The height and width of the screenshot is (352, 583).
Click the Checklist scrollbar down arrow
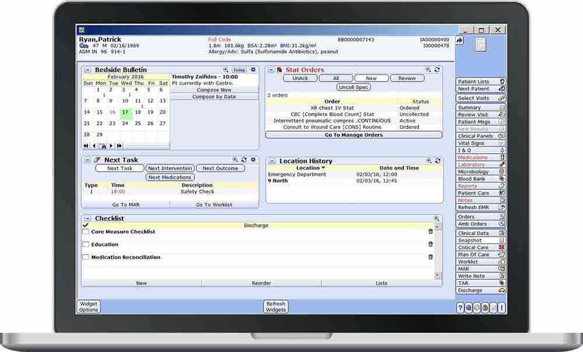coord(438,274)
